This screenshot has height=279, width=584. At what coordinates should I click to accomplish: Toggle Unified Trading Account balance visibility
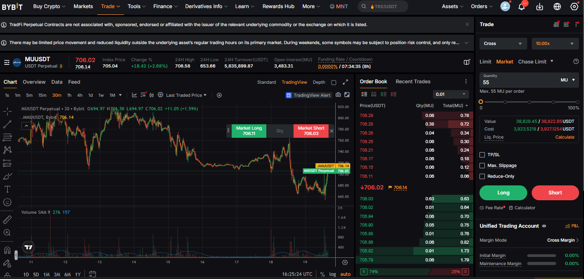[x=544, y=226]
